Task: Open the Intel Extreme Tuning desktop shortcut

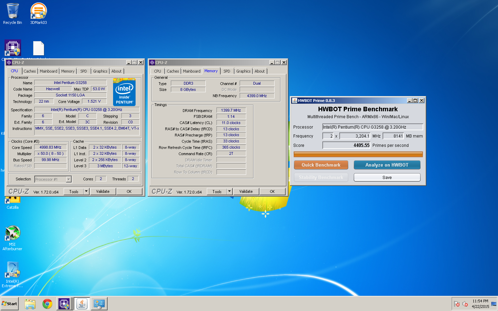Action: coord(12,274)
